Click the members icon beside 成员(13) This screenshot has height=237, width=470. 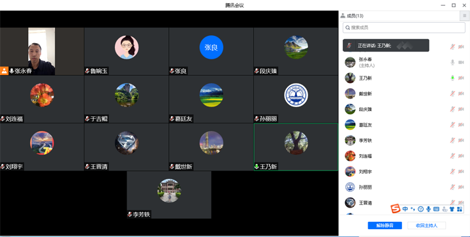click(343, 16)
